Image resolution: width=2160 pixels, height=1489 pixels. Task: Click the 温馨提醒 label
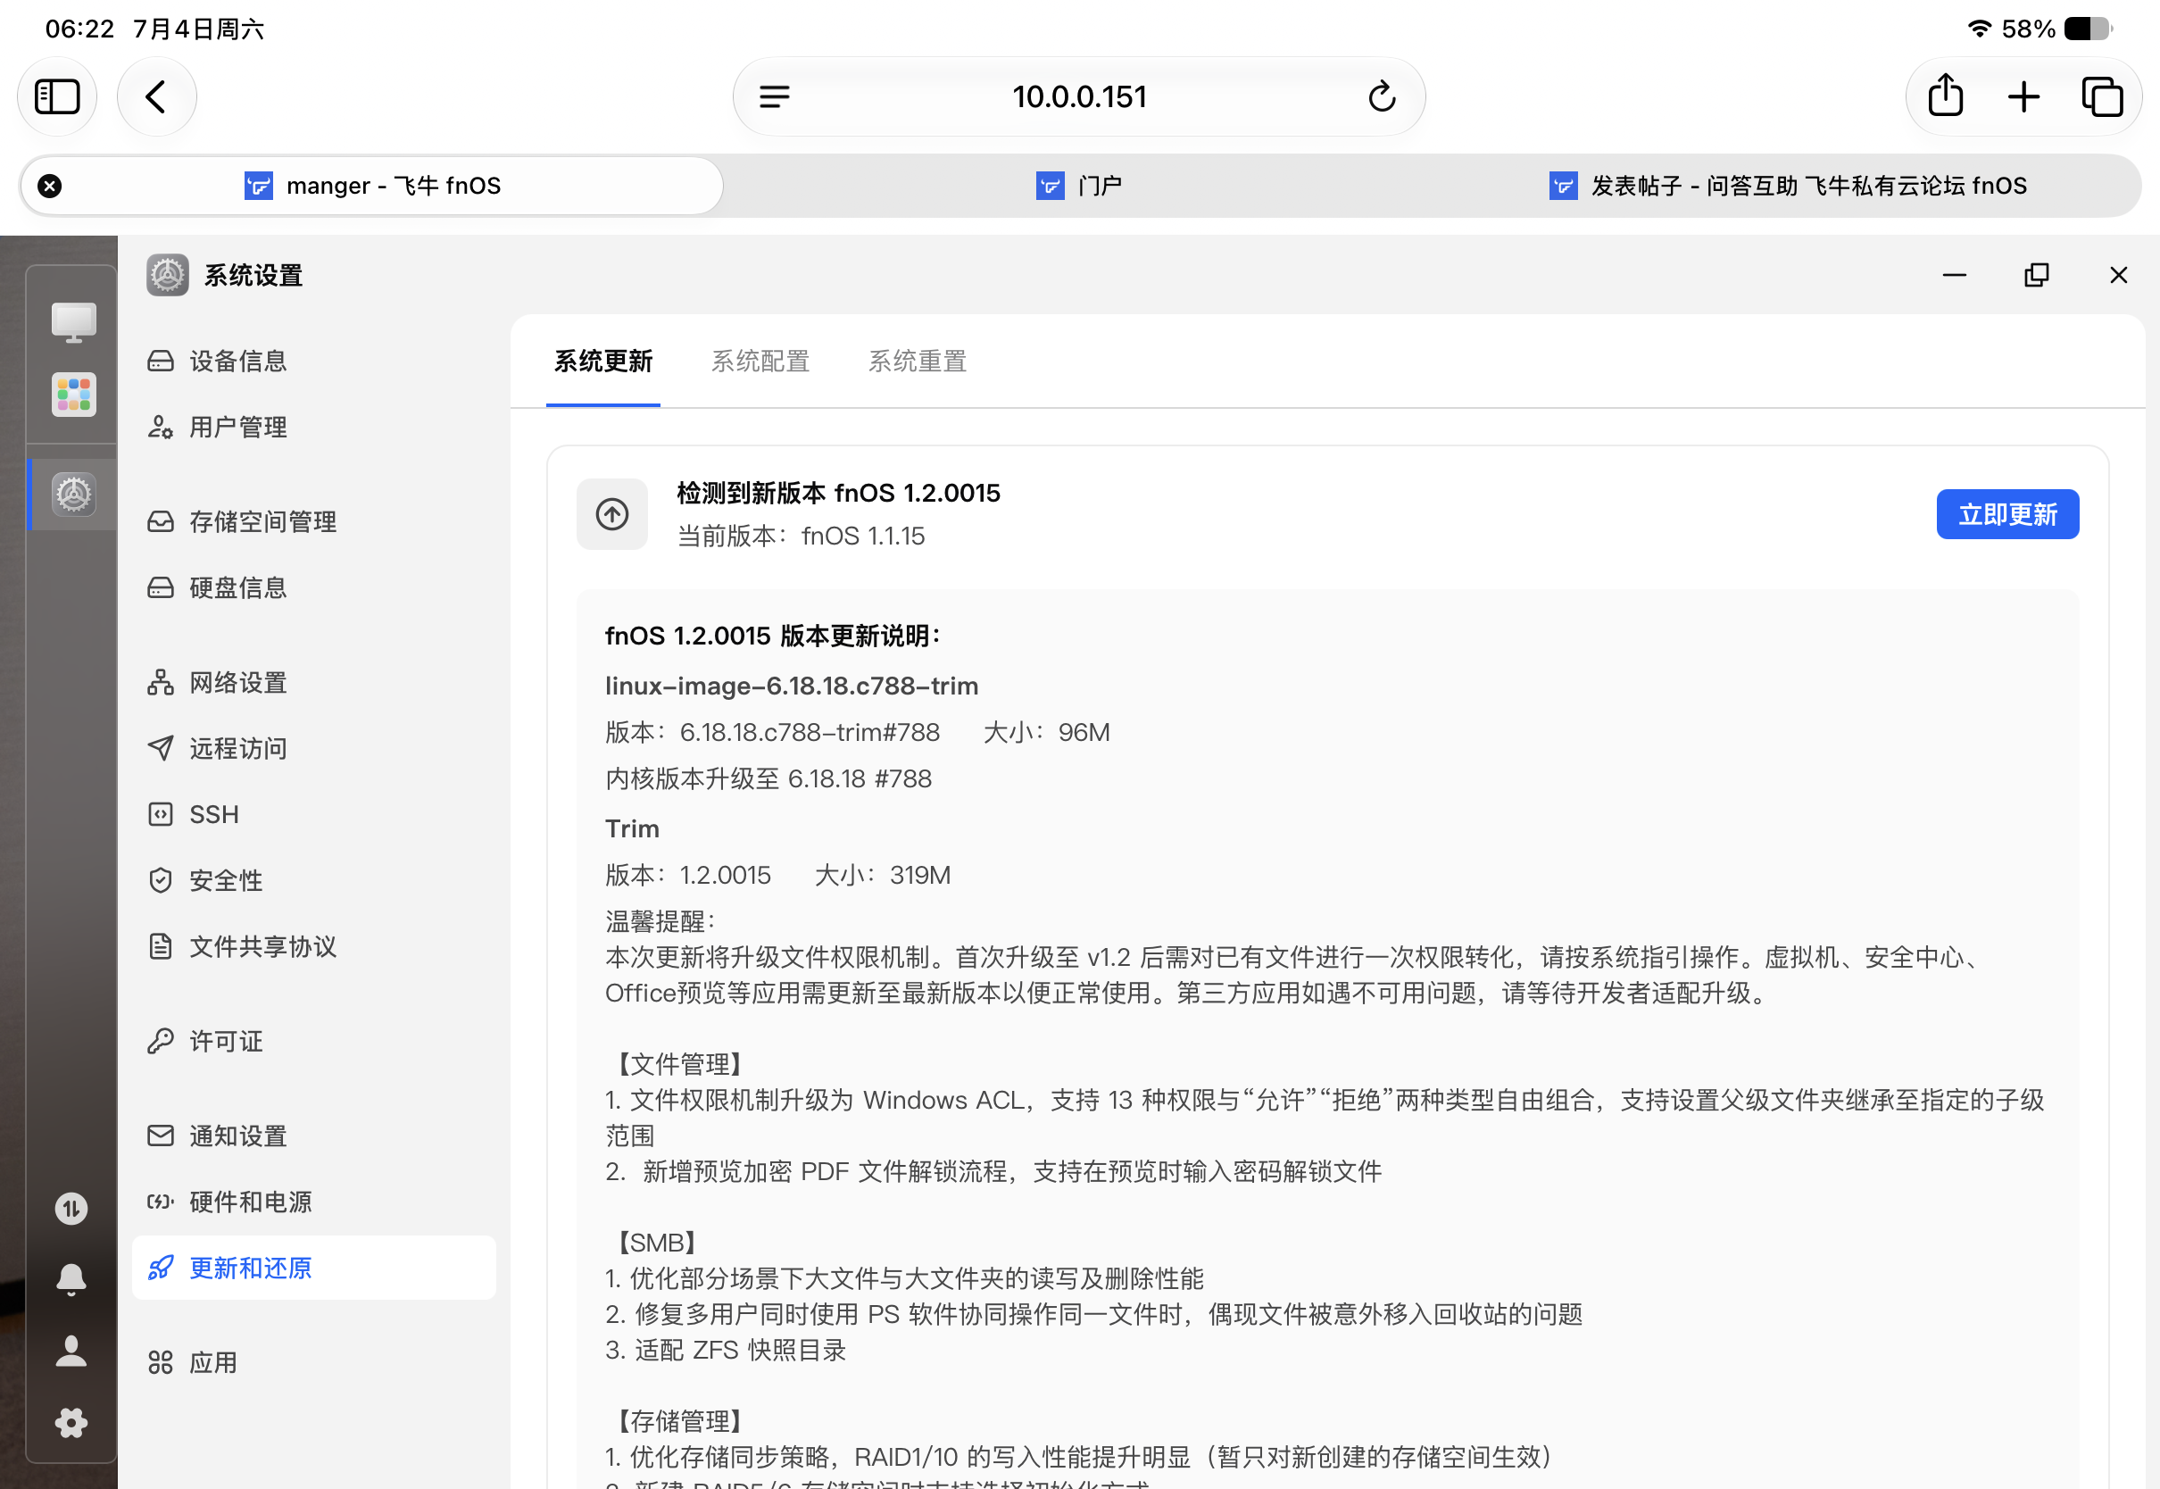coord(660,922)
